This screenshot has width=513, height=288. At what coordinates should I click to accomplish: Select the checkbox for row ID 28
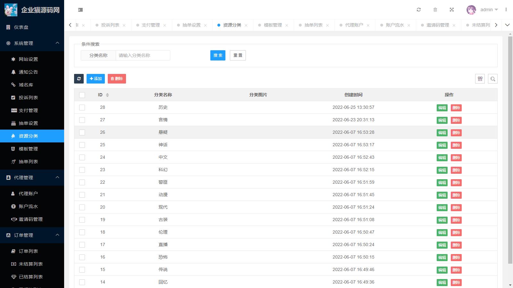(x=82, y=108)
